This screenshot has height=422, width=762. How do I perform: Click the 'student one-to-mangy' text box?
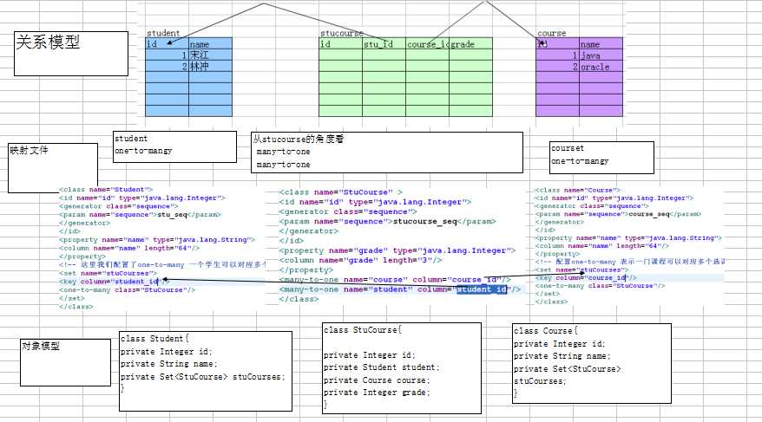(175, 146)
